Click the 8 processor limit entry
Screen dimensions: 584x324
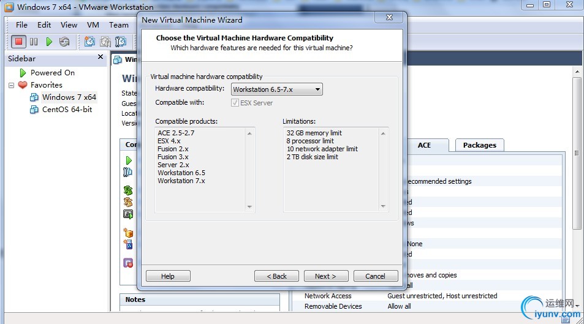click(310, 141)
